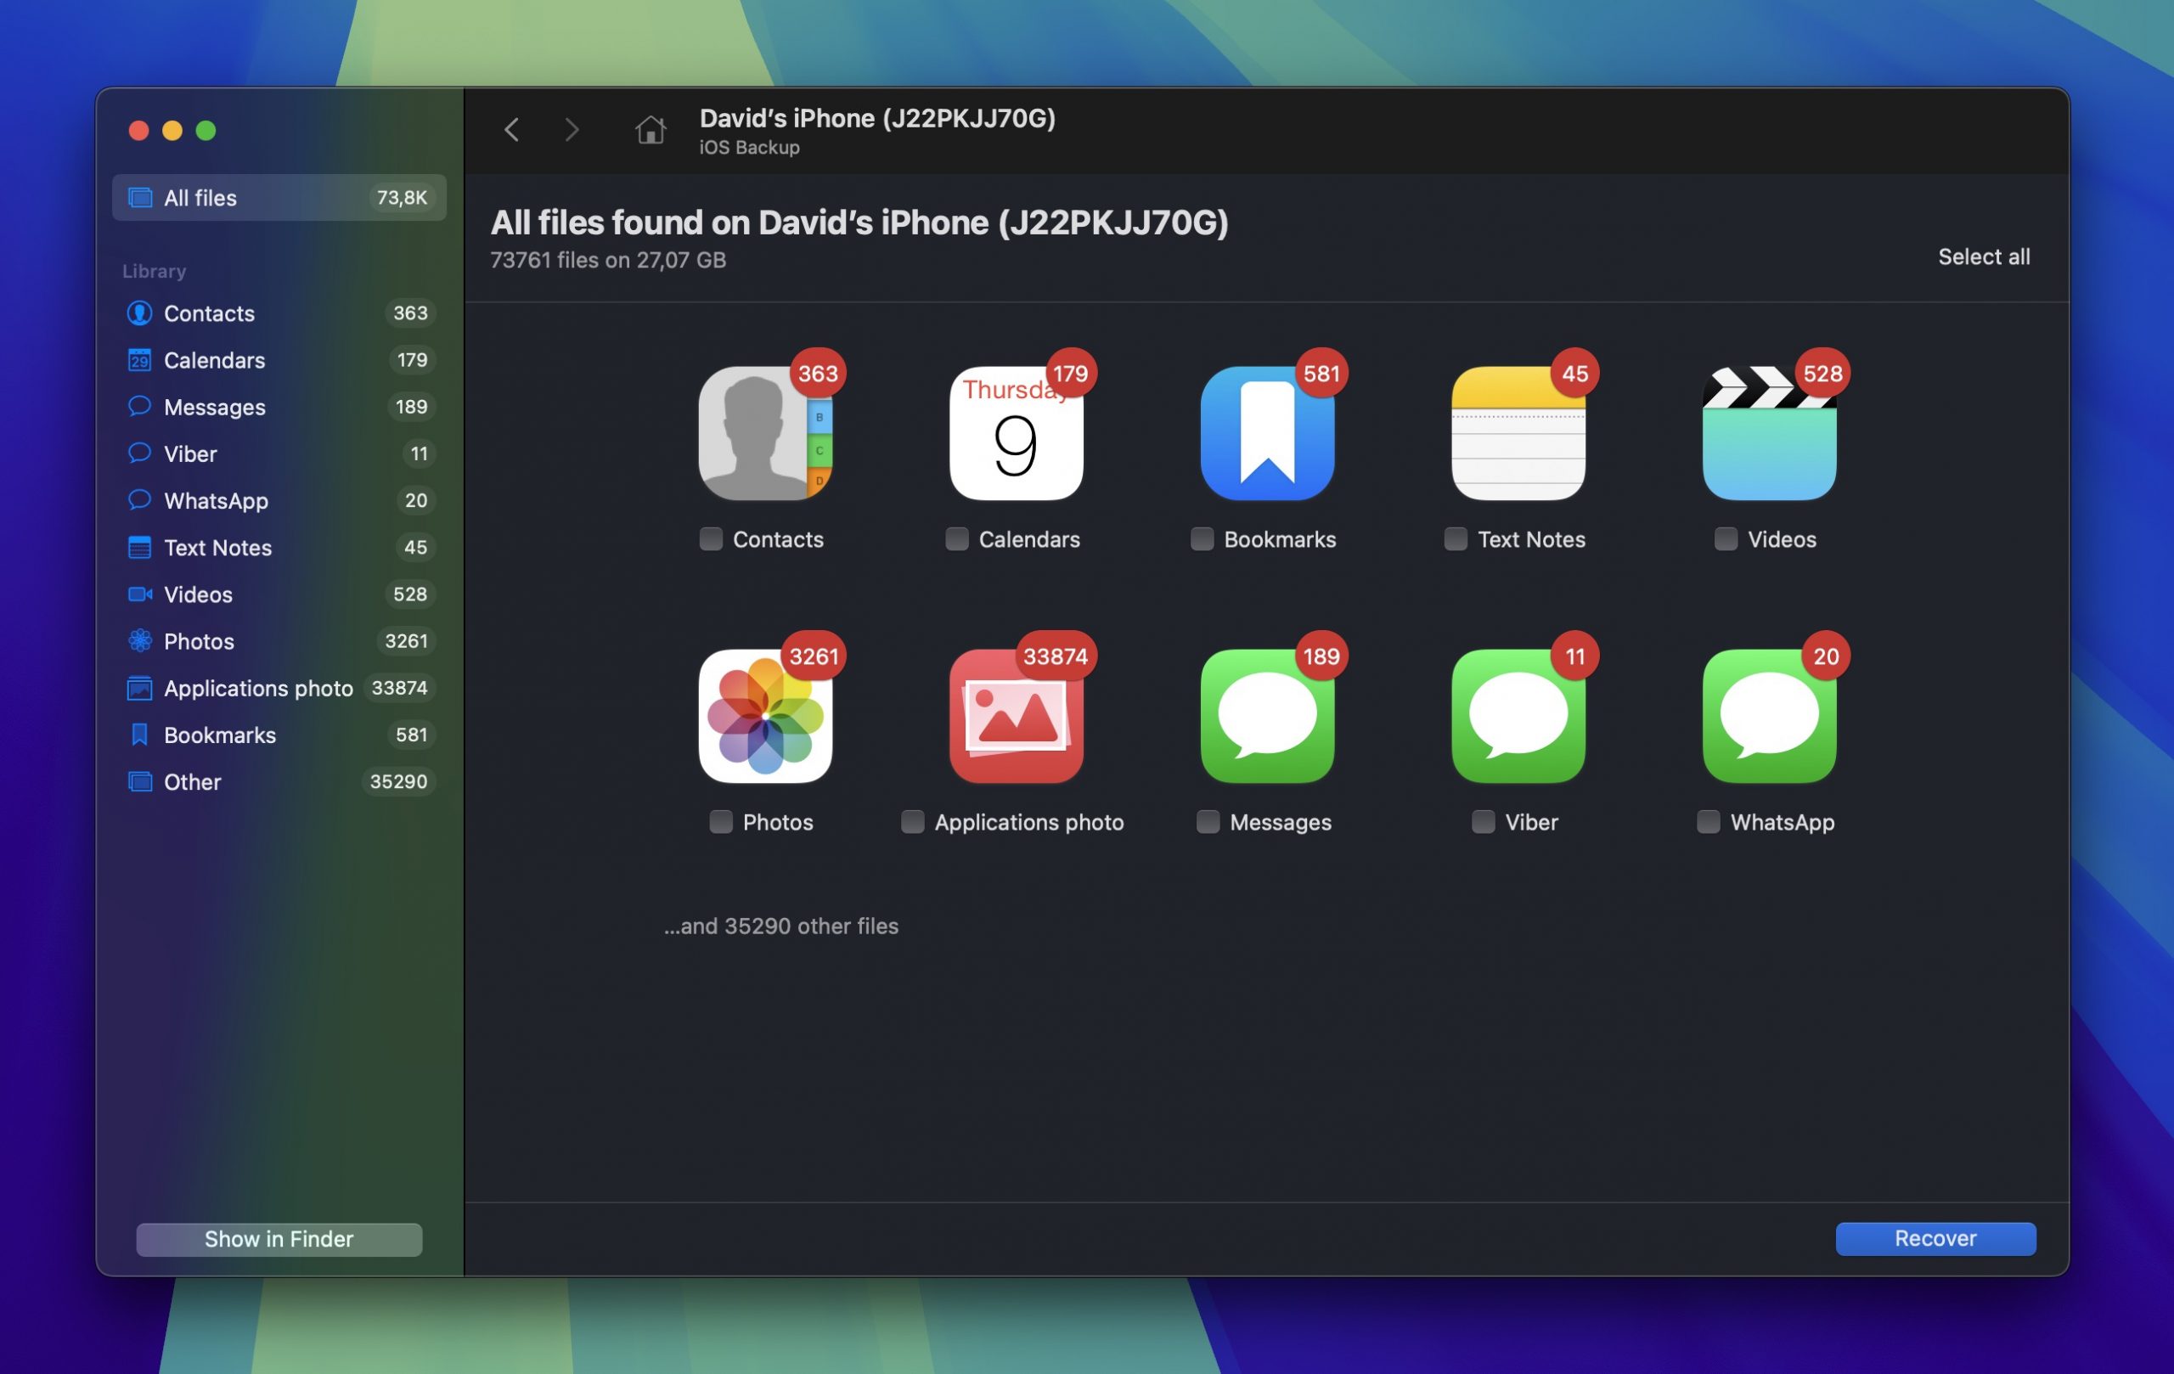The image size is (2174, 1374).
Task: Tick the Applications photo checkbox
Action: click(x=912, y=821)
